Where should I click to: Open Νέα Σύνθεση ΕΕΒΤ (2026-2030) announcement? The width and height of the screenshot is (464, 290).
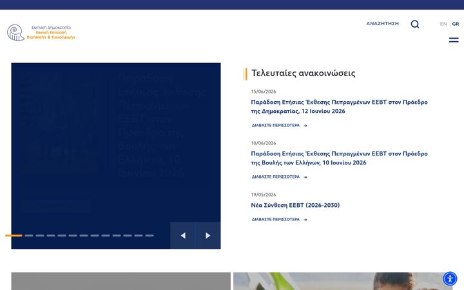295,205
